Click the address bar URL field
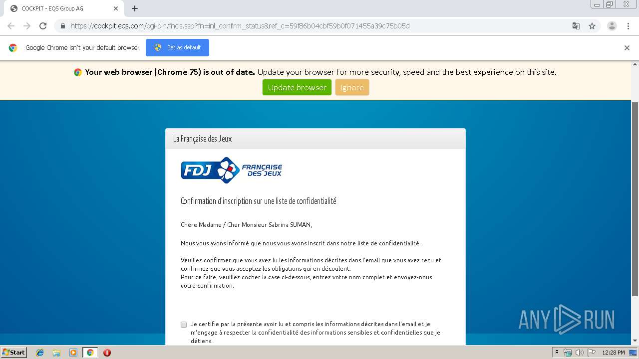 click(x=319, y=26)
